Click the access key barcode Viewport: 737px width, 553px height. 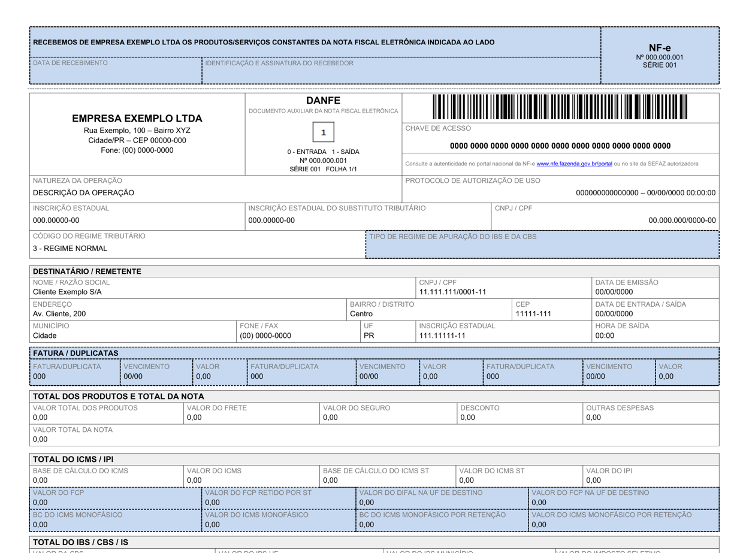560,107
